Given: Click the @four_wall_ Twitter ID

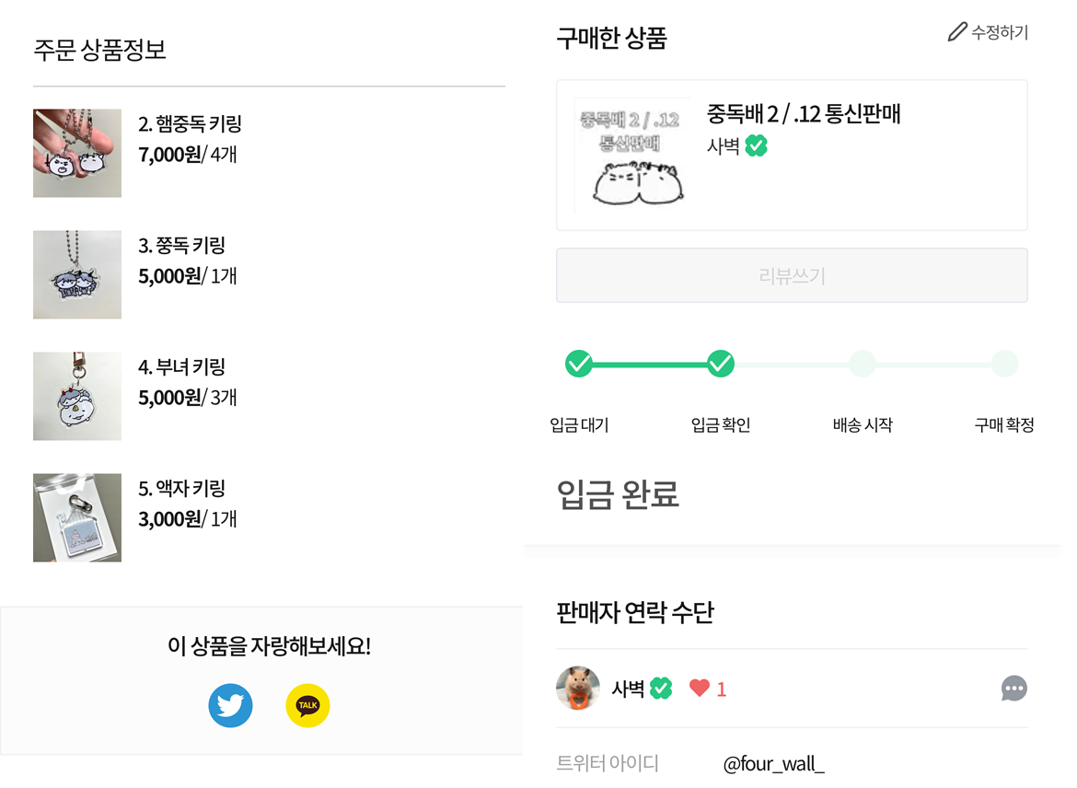Looking at the screenshot, I should click(773, 764).
